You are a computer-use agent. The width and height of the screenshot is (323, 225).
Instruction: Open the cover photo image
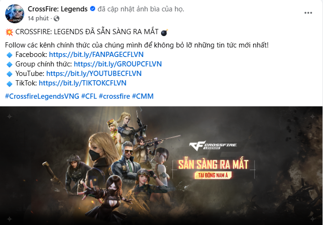pos(161,166)
